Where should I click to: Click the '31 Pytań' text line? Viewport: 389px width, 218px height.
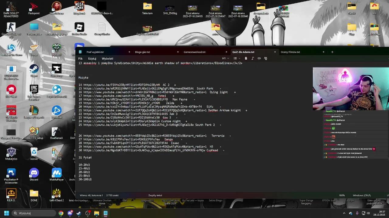(85, 158)
